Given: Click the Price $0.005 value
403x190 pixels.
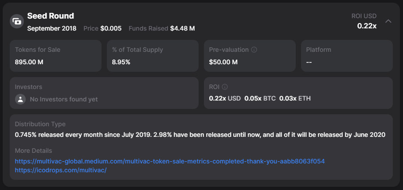Looking at the screenshot, I should tap(111, 28).
